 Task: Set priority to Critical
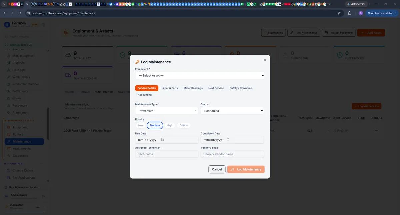coord(184,125)
